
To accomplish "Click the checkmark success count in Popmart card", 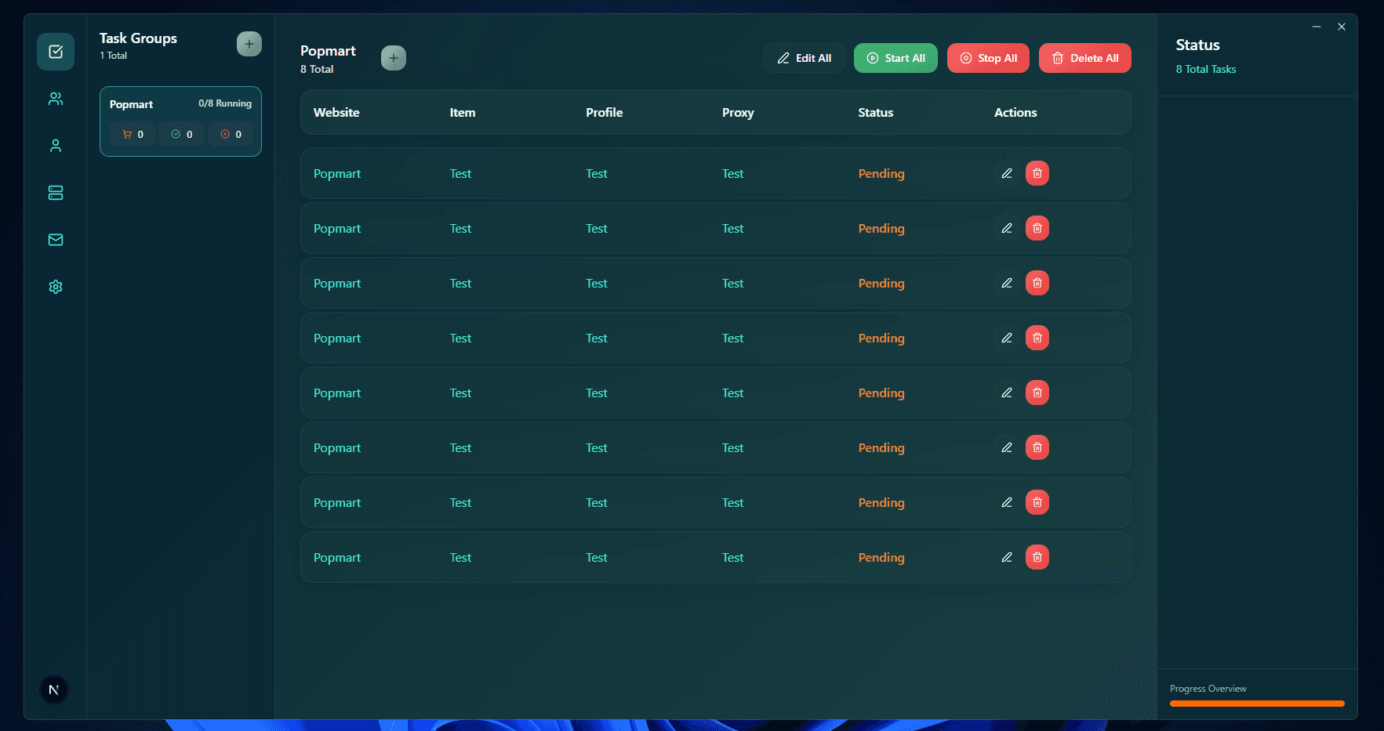I will point(181,134).
